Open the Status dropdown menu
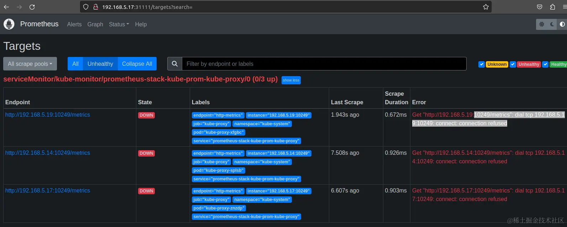 tap(119, 24)
